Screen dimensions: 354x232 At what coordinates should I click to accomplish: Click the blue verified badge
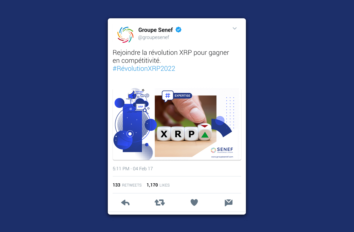tap(178, 29)
